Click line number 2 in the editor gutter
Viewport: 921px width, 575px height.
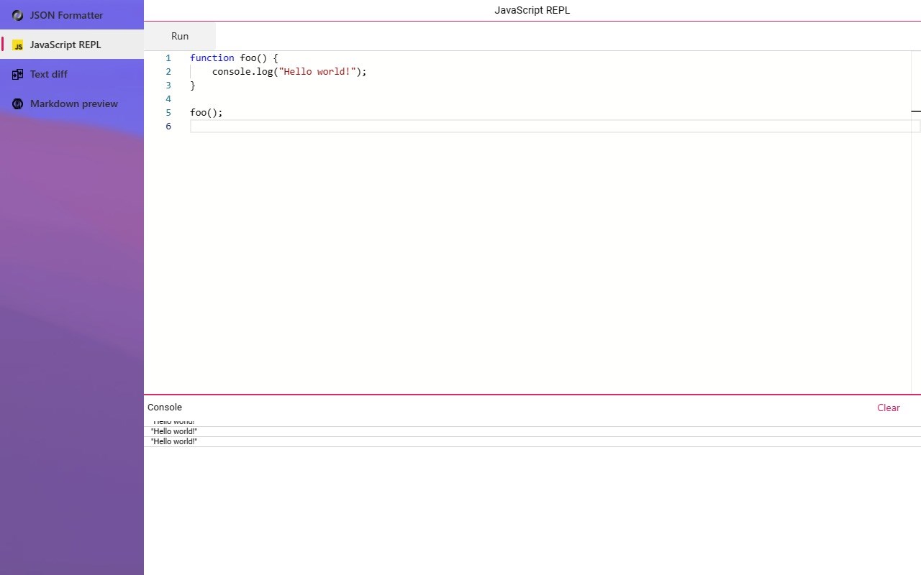tap(168, 71)
